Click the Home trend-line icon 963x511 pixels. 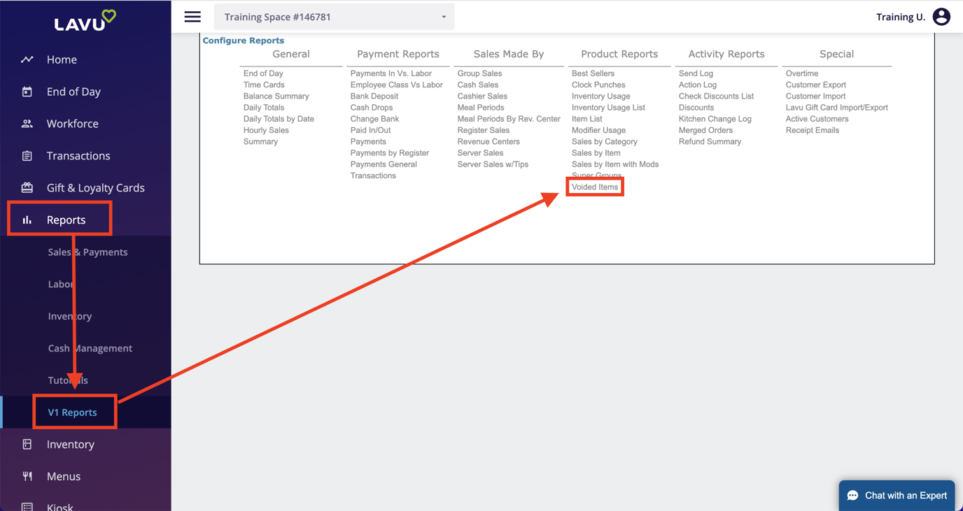pyautogui.click(x=27, y=59)
